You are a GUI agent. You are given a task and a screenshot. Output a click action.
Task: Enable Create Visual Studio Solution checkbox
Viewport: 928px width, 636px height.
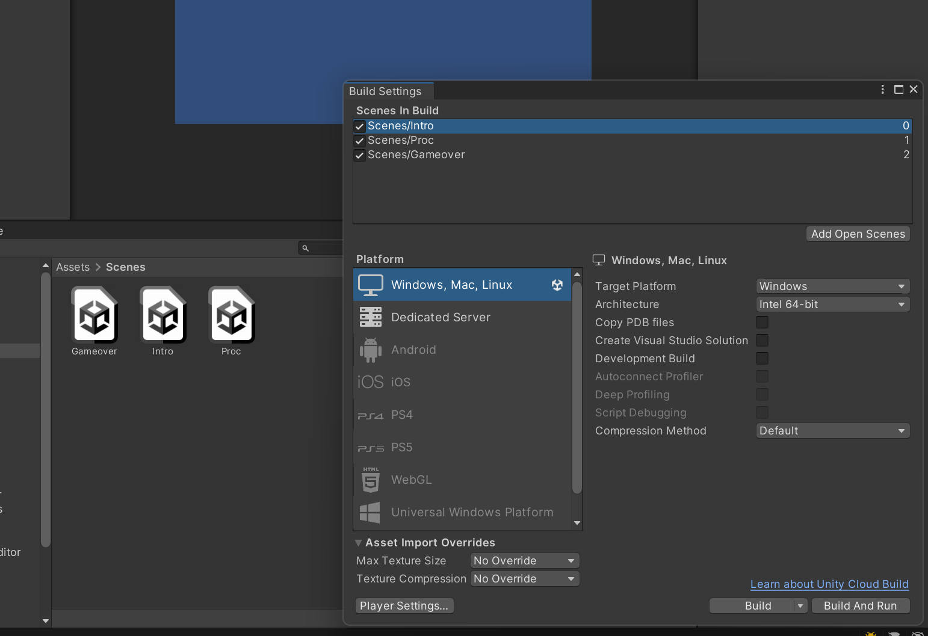(762, 341)
